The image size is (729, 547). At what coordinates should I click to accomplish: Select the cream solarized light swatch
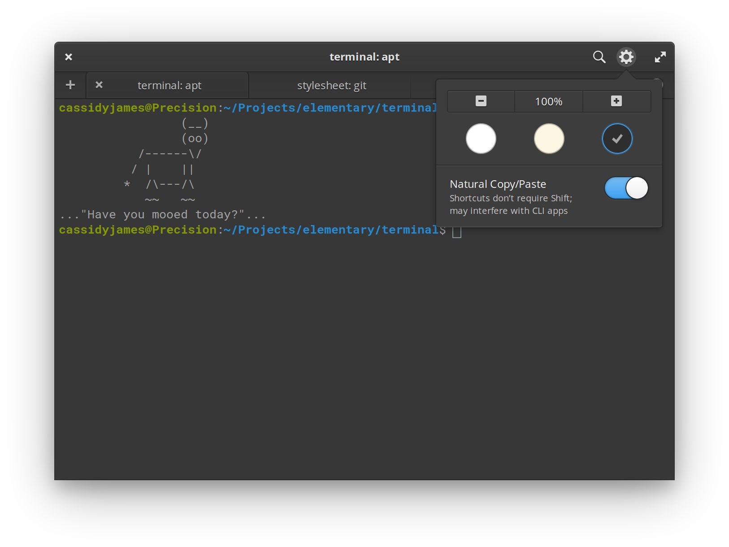(x=549, y=139)
